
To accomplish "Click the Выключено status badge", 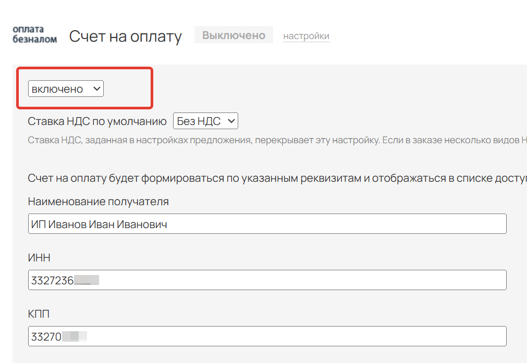I will pos(233,34).
